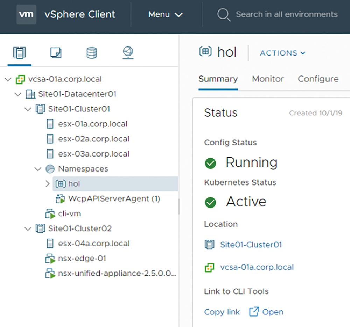Click the Active Kubernetes status text
Image resolution: width=350 pixels, height=327 pixels.
tap(246, 202)
